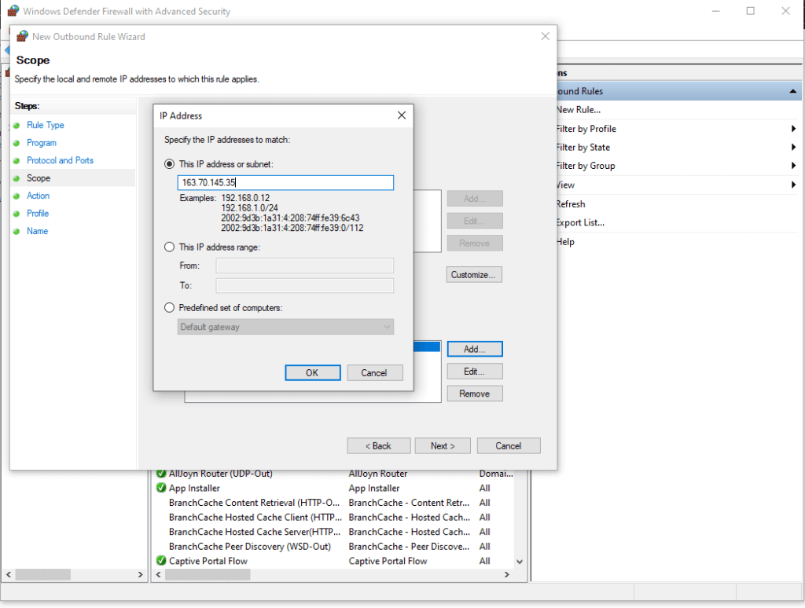This screenshot has width=805, height=608.
Task: Click the rules list down scroll arrow
Action: tap(520, 562)
